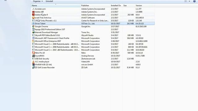
Task: Click the CRULP Urdu Phonetic icon
Action: [x=33, y=21]
